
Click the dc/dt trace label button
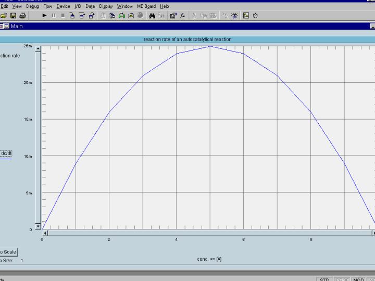[x=6, y=153]
